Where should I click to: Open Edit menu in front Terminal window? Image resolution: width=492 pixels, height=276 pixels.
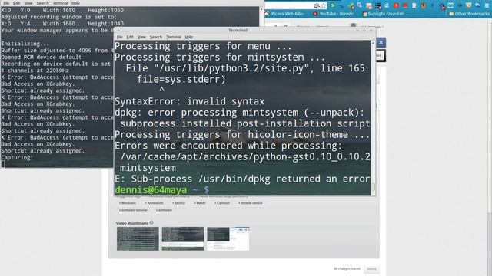(130, 37)
